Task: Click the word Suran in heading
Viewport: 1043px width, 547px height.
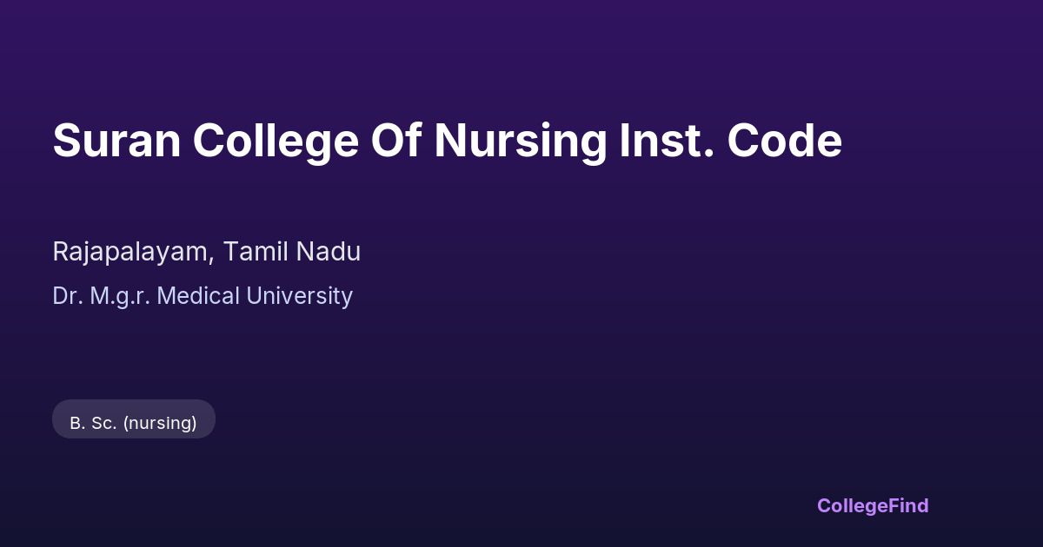Action: pyautogui.click(x=116, y=141)
